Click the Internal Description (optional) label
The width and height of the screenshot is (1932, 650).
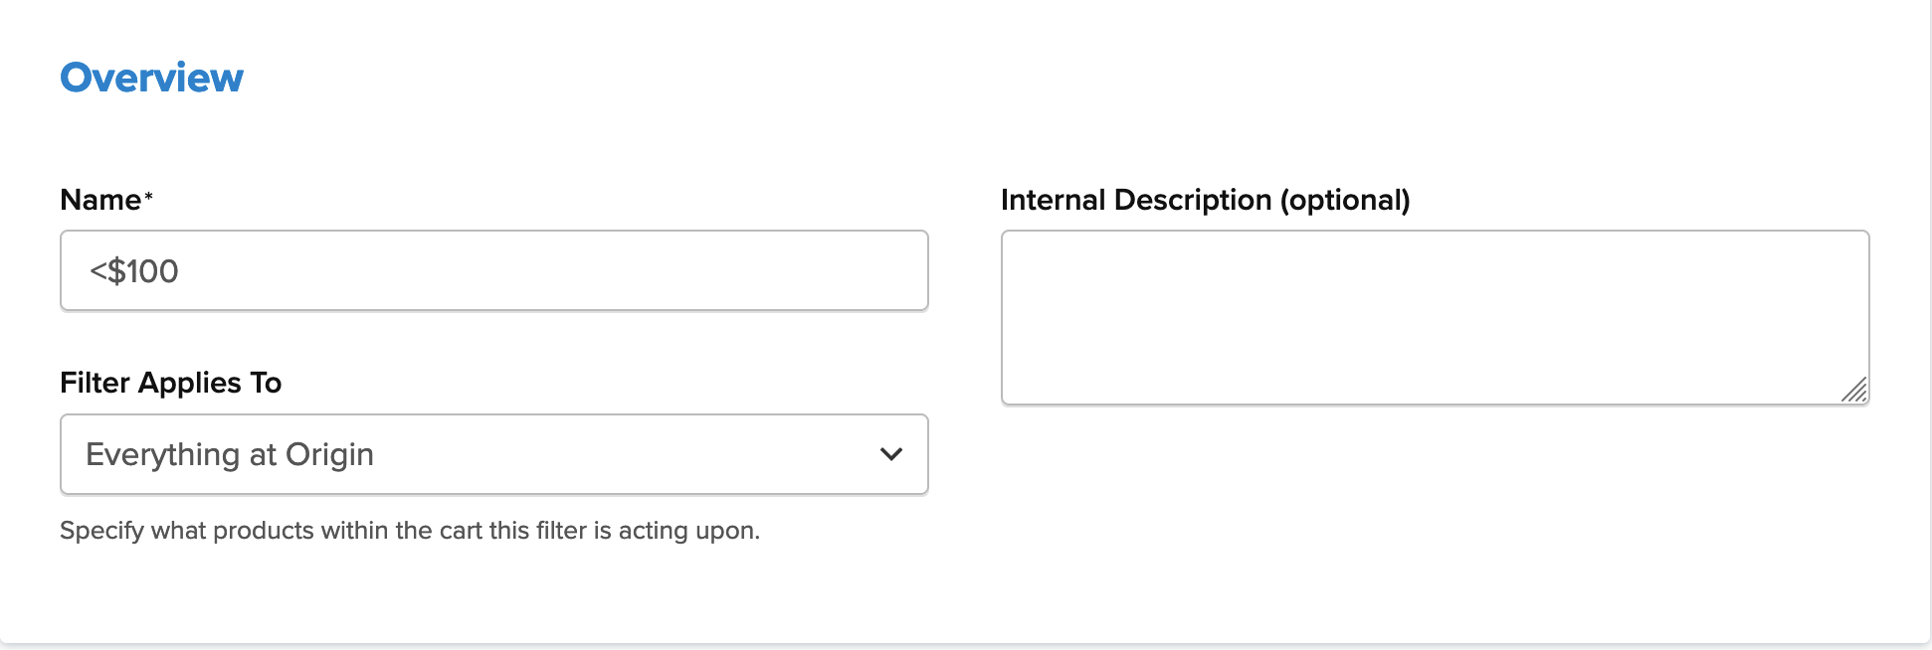pyautogui.click(x=1205, y=200)
